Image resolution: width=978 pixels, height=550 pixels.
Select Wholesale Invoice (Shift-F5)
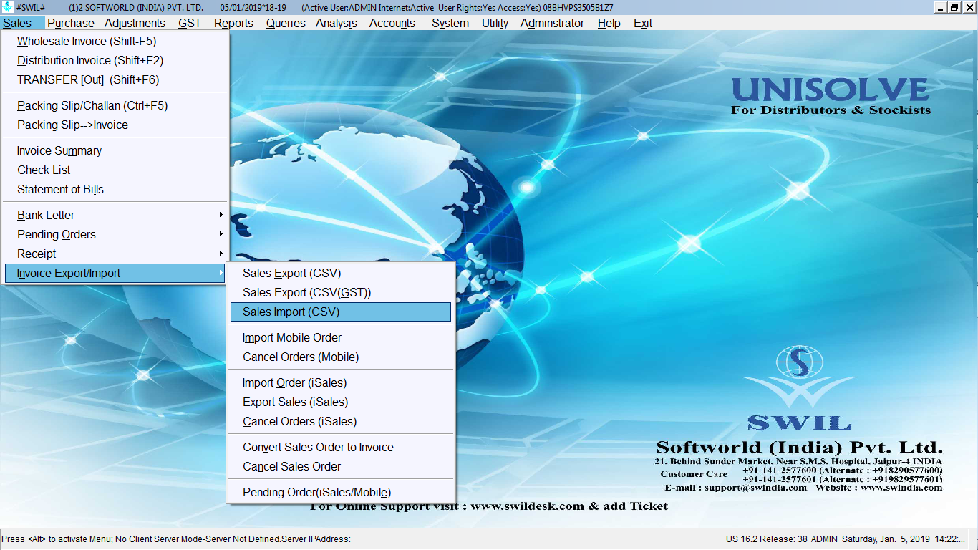pyautogui.click(x=115, y=42)
